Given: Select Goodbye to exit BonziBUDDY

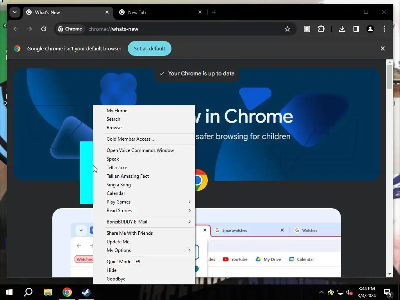Looking at the screenshot, I should [x=144, y=279].
